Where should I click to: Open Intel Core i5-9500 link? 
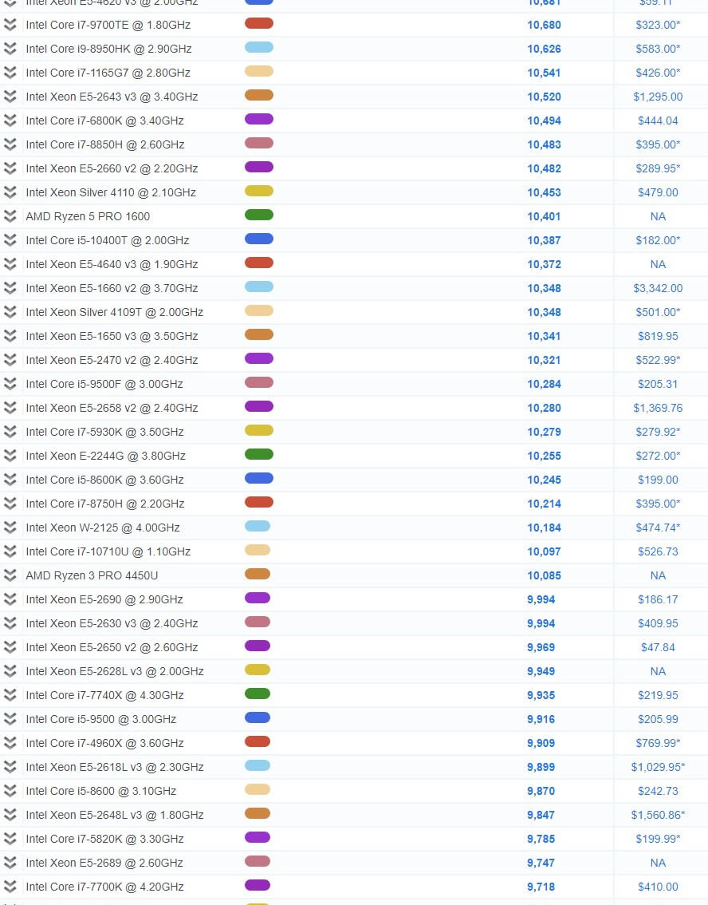[101, 719]
